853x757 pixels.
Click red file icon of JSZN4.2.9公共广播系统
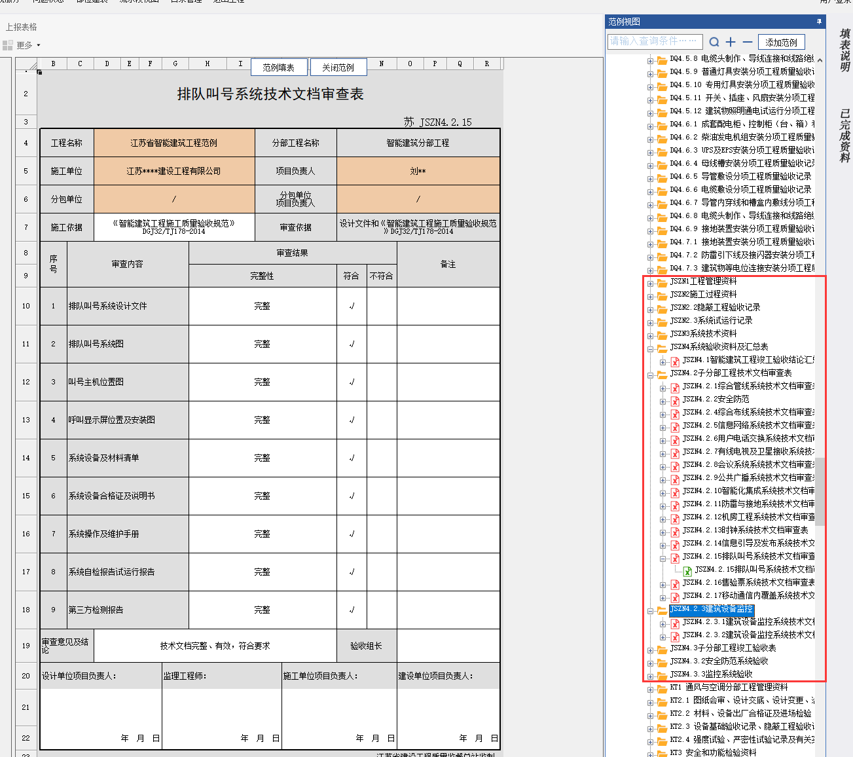coord(675,479)
